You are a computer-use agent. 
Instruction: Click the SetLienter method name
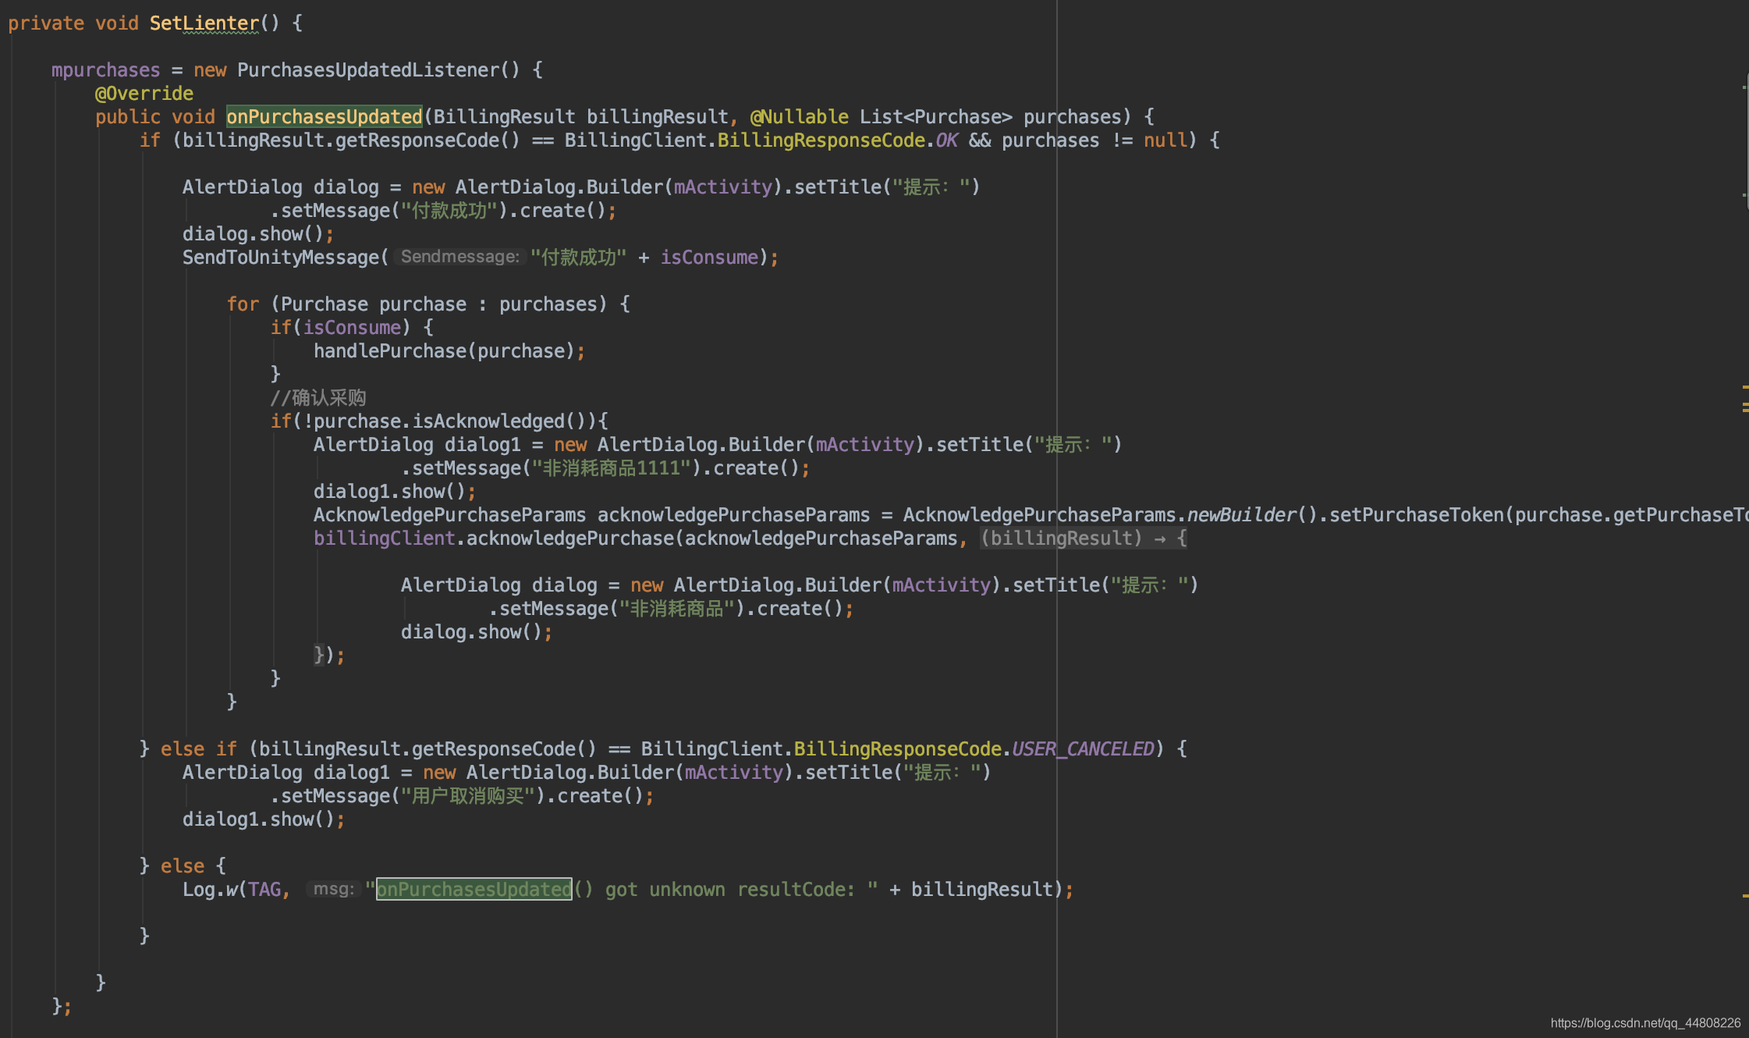point(204,23)
